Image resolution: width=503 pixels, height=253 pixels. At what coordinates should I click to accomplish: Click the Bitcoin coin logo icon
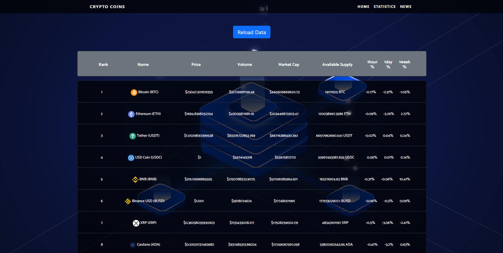point(134,92)
